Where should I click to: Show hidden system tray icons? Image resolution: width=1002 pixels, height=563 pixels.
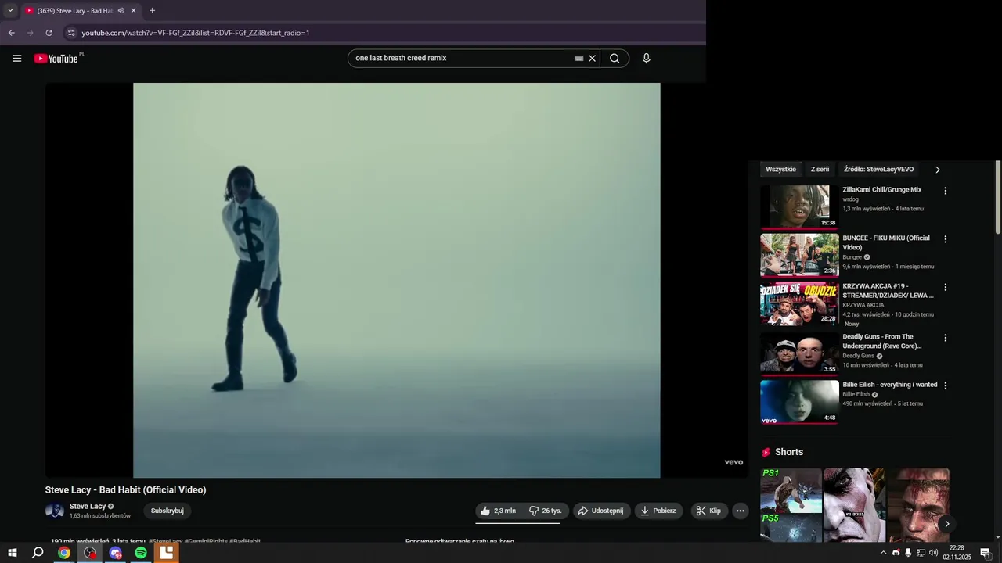click(x=884, y=553)
